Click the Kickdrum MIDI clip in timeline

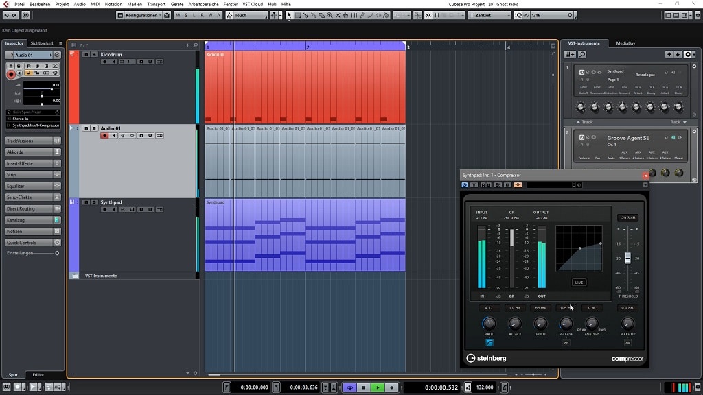pyautogui.click(x=305, y=87)
